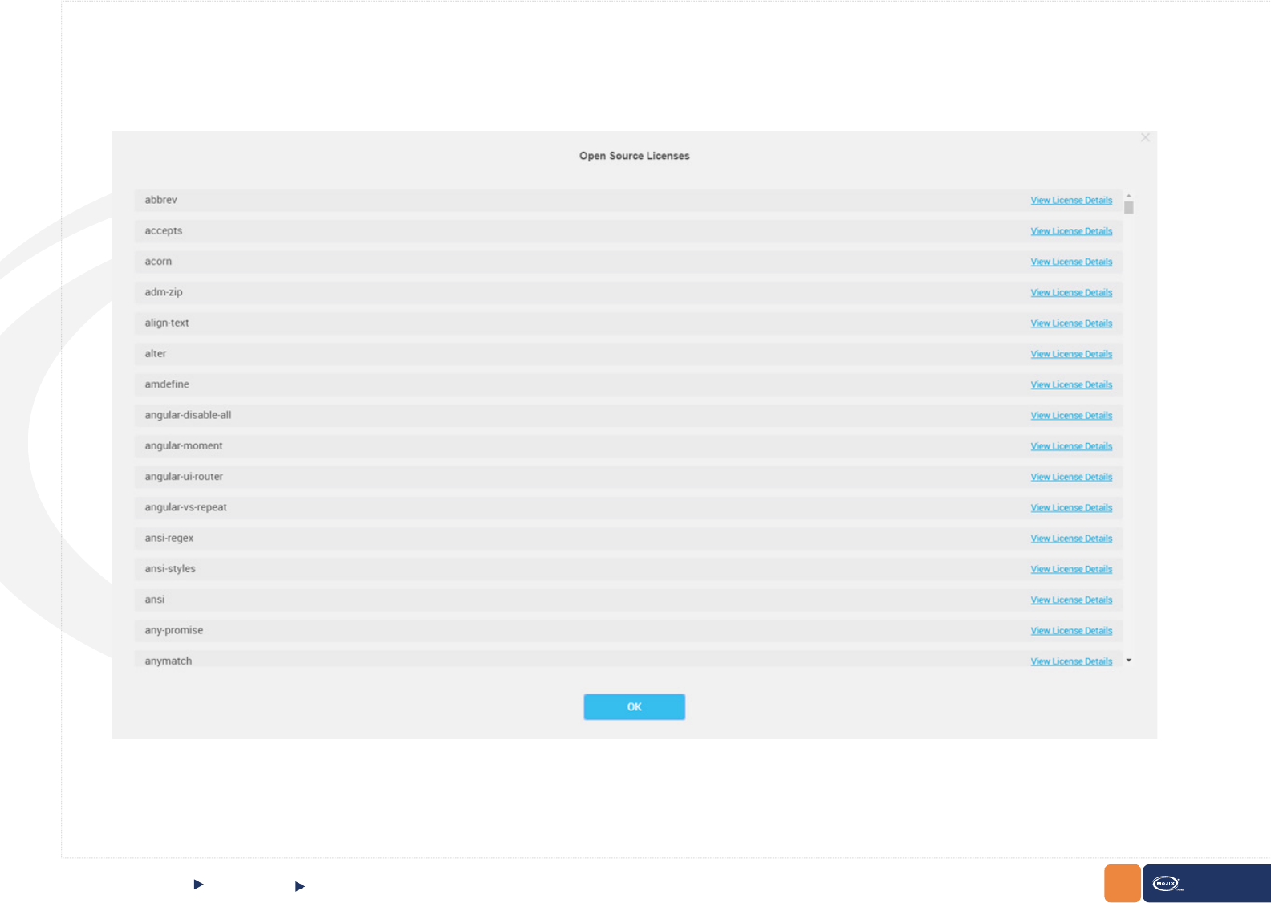
Task: View license details for adm-zip
Action: tap(1071, 292)
